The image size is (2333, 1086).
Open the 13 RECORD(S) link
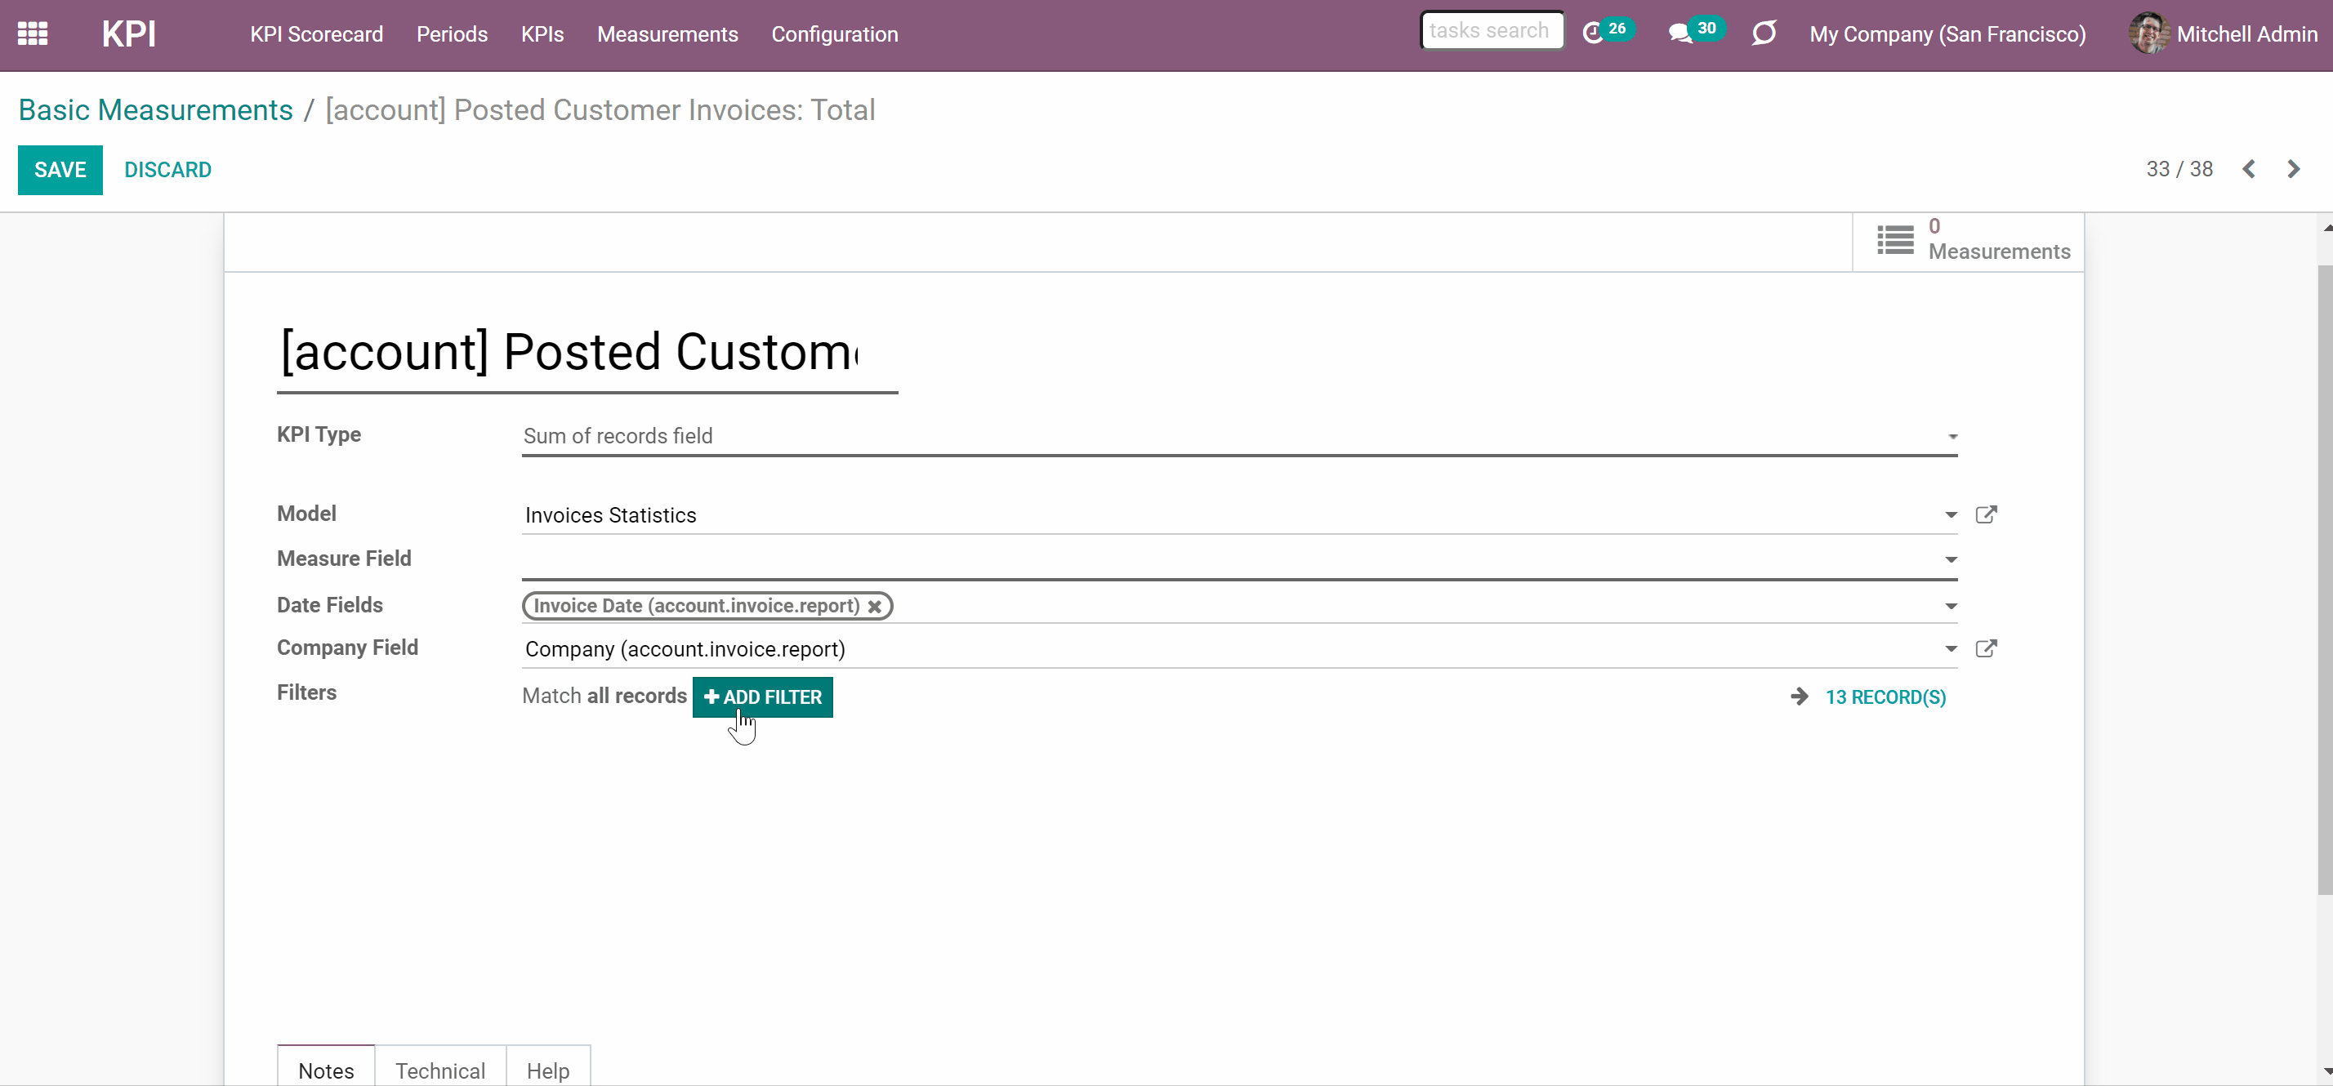[1885, 697]
